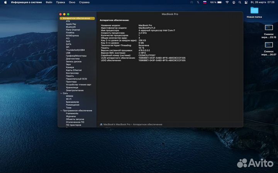The image size is (278, 173).
Task: Open the Bluetooth status icon
Action: click(x=198, y=2)
